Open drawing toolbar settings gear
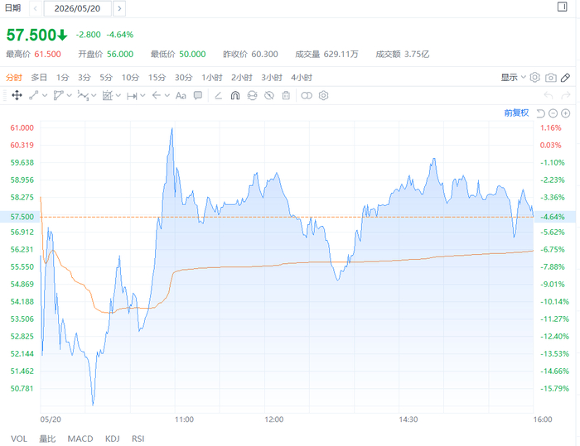 tap(324, 96)
